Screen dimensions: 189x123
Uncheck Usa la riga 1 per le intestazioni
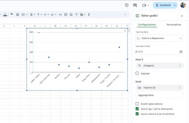[x=137, y=109]
